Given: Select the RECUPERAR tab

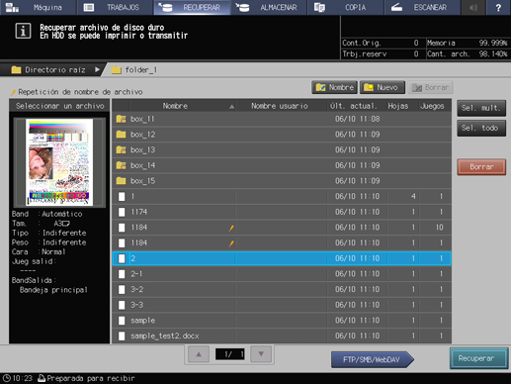Looking at the screenshot, I should [192, 7].
